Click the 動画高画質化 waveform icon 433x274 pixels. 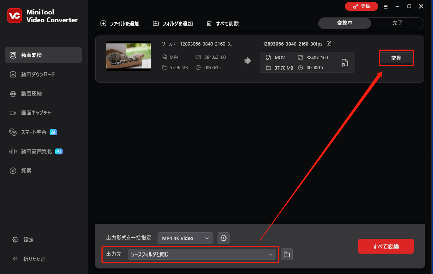(x=13, y=151)
